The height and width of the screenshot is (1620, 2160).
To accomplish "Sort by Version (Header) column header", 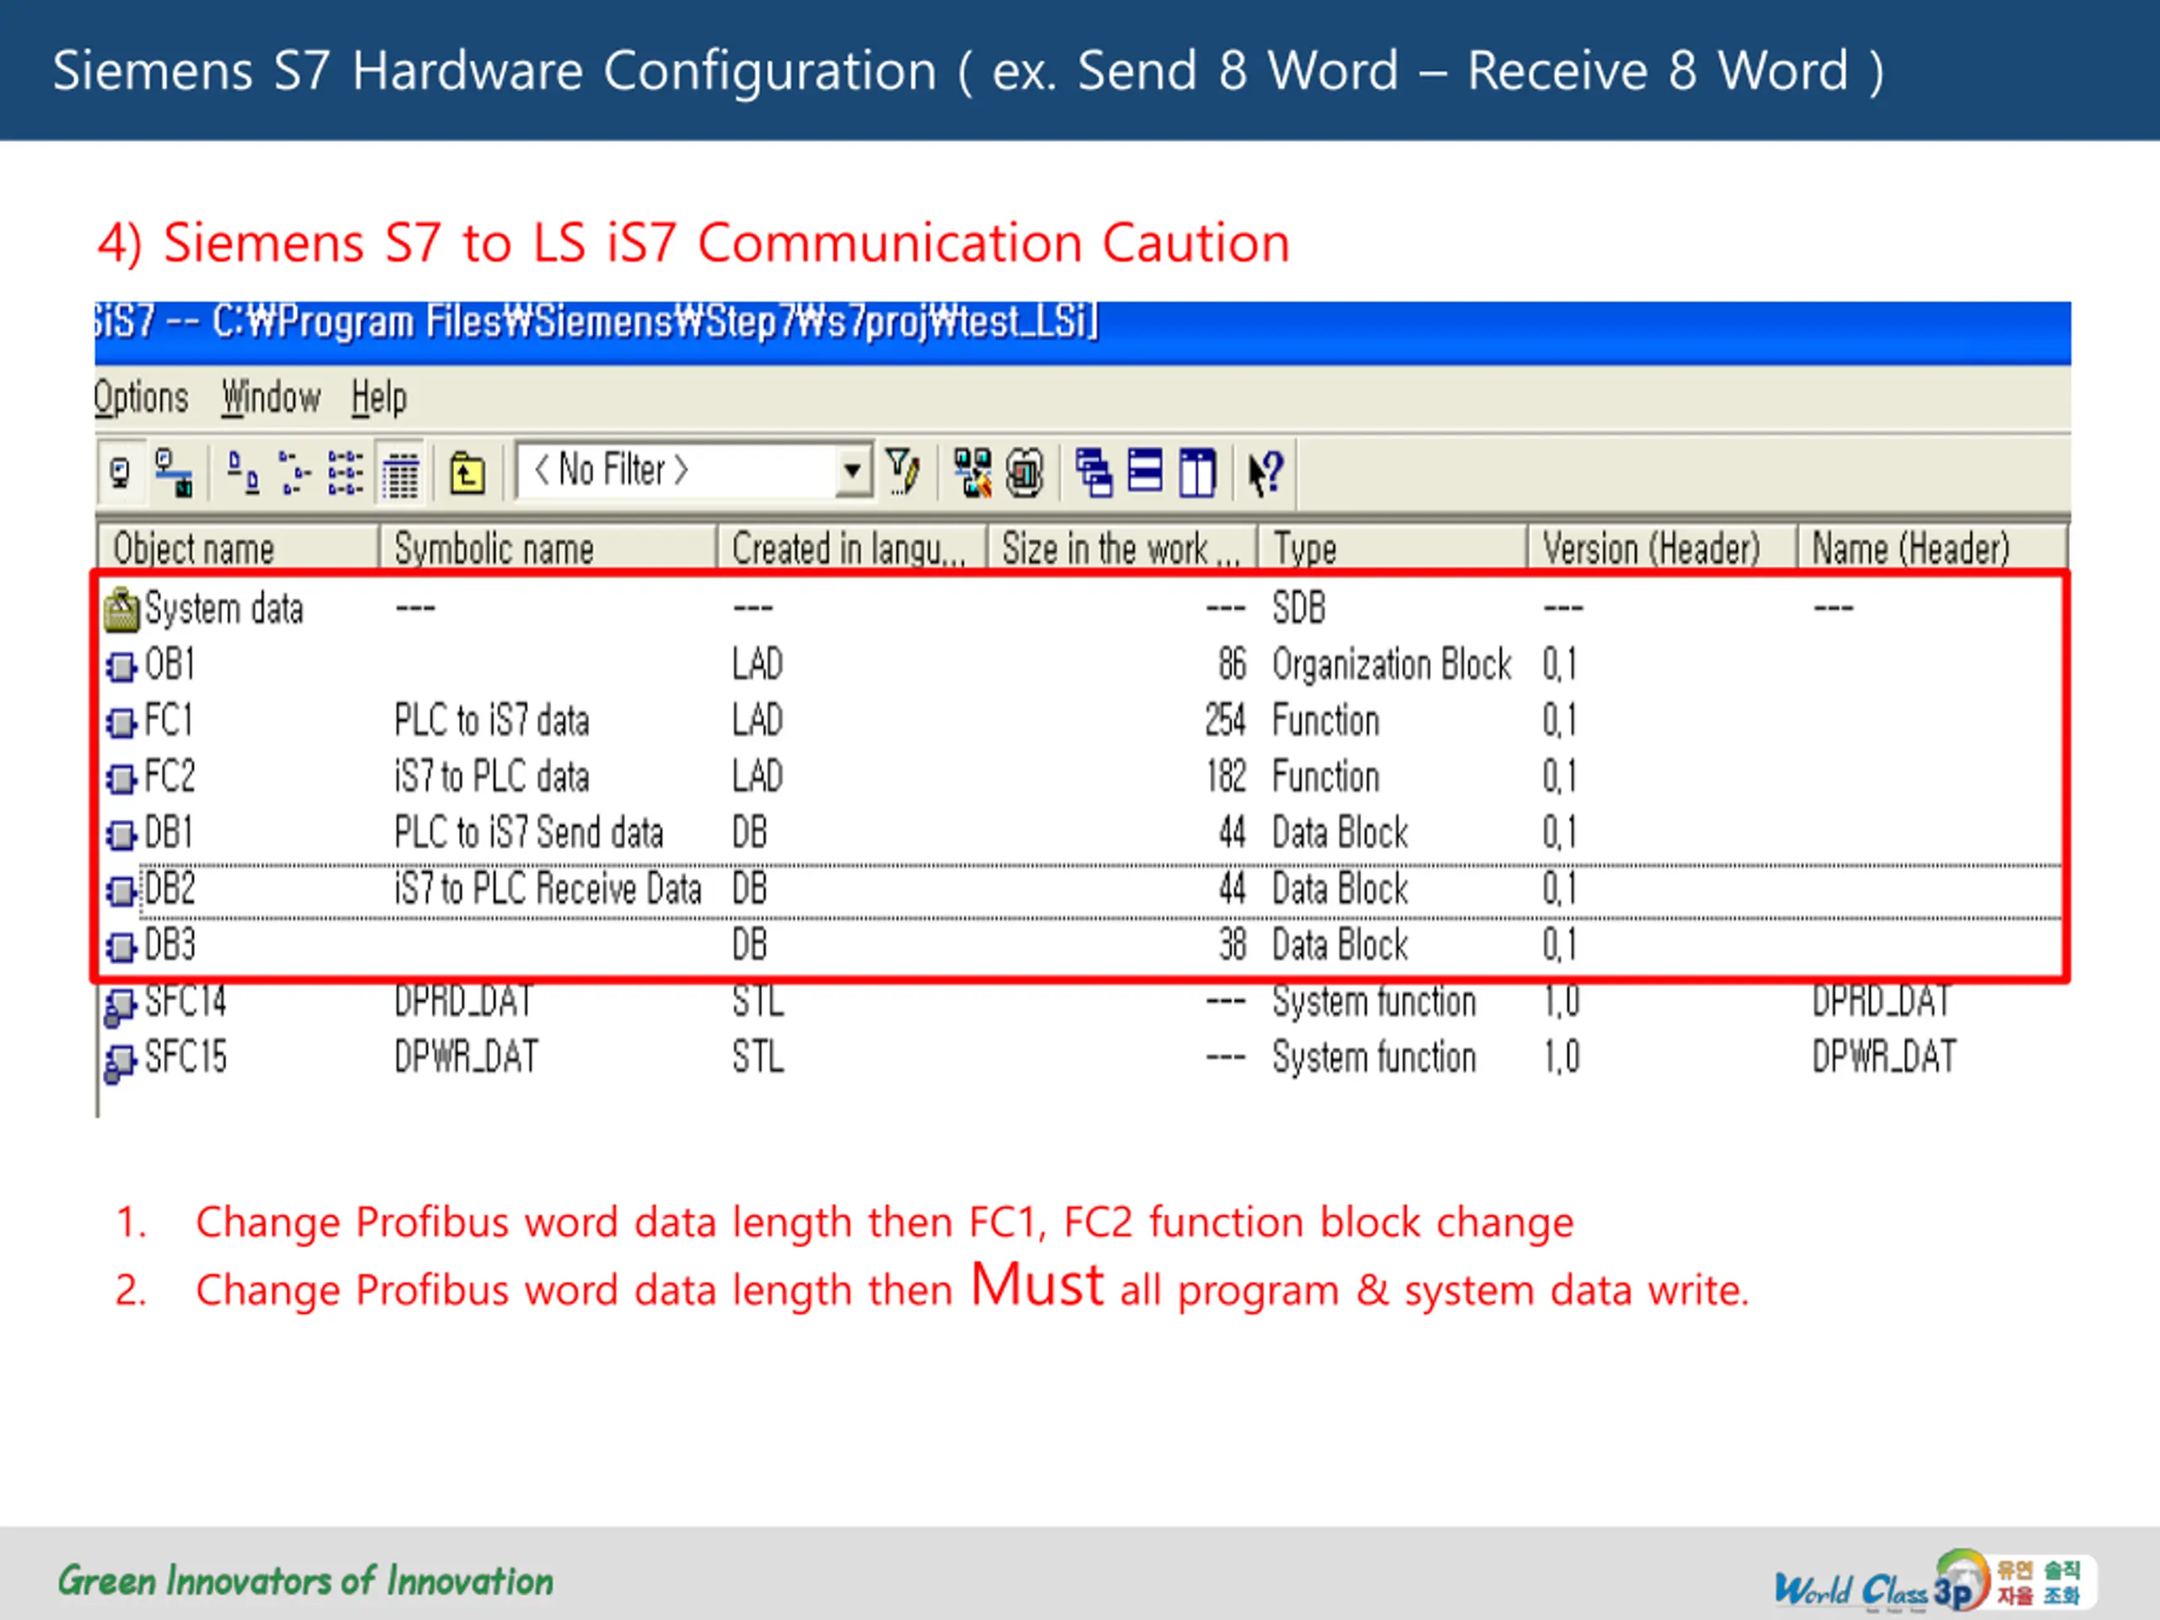I will coord(1661,548).
